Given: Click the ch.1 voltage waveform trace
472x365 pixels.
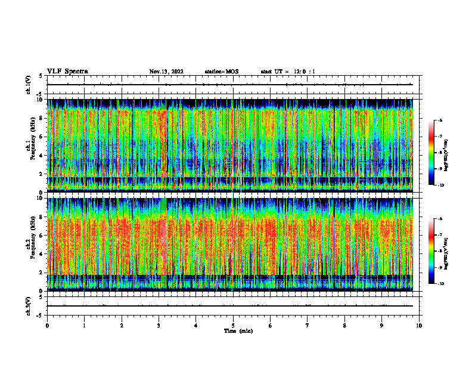Looking at the screenshot, I should coord(230,85).
